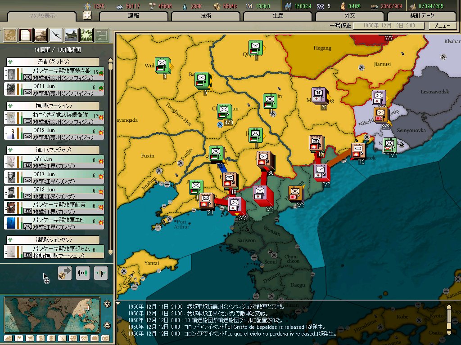The width and height of the screenshot is (461, 345).
Task: Switch to area map mode icon
Action: 84,338
